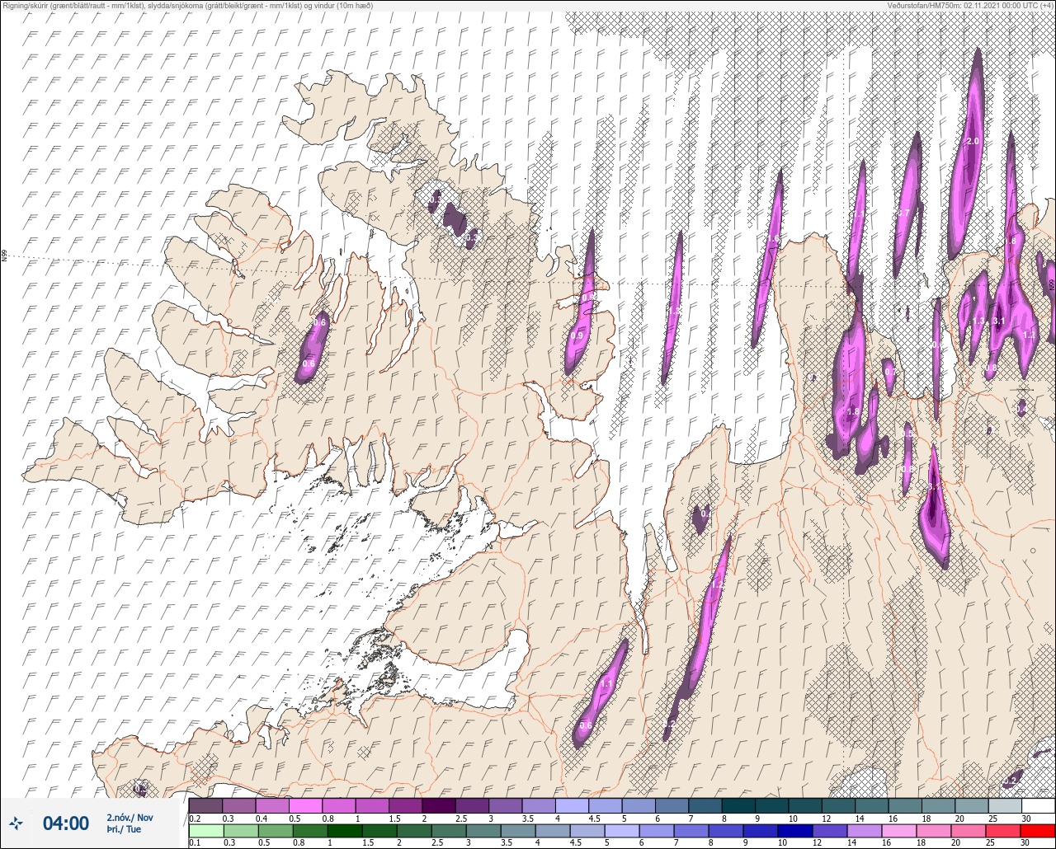Select upper legend dark purple swatch labeled 2

coord(438,805)
